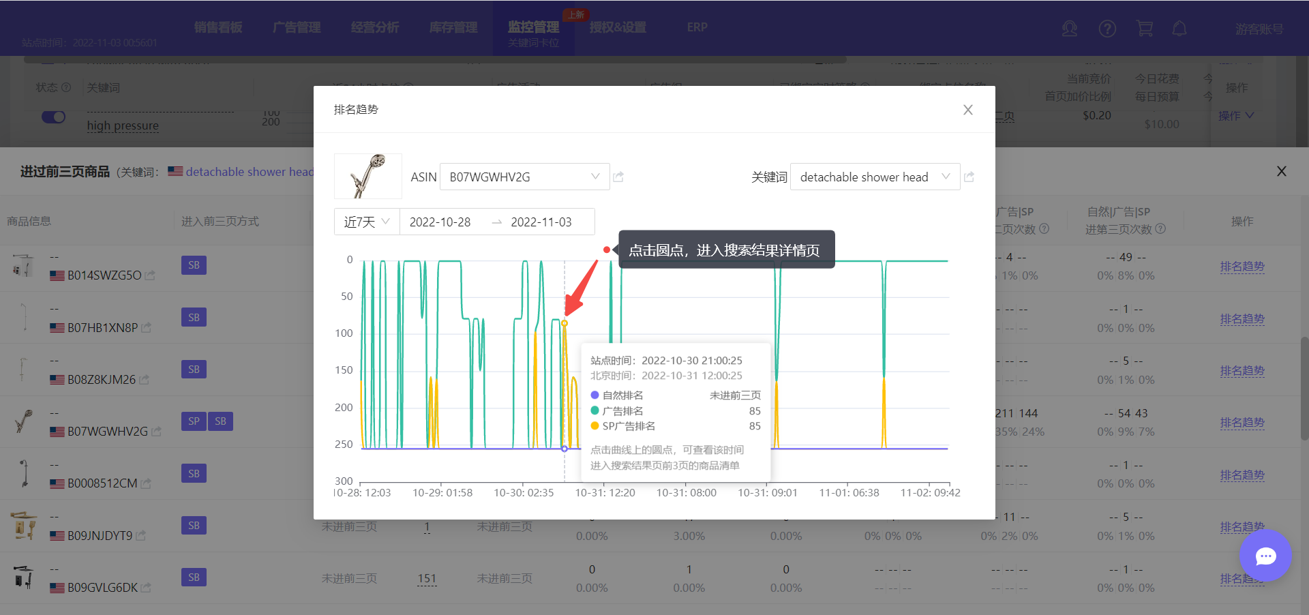
Task: Click the SP tag for B07WGWHV2G
Action: 194,421
